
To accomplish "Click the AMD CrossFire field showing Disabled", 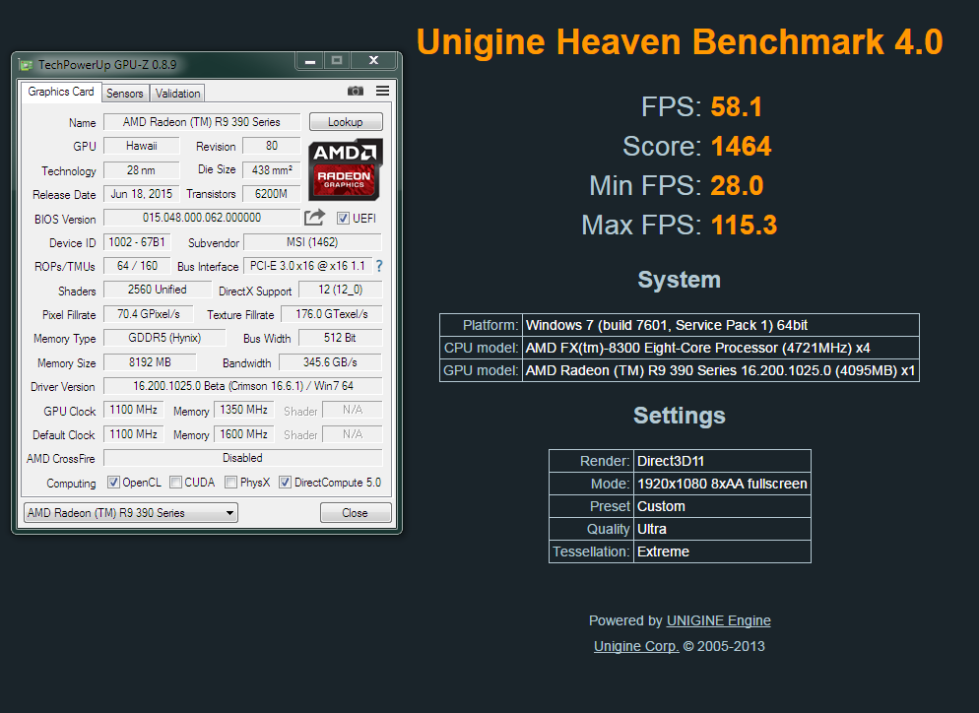I will click(243, 458).
